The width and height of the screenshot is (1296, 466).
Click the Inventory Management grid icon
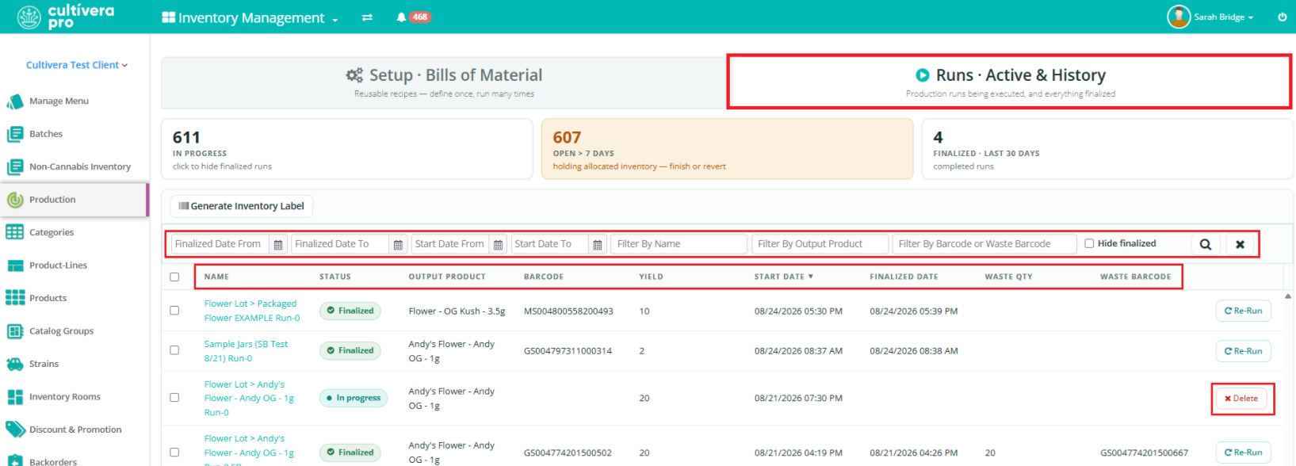tap(168, 17)
